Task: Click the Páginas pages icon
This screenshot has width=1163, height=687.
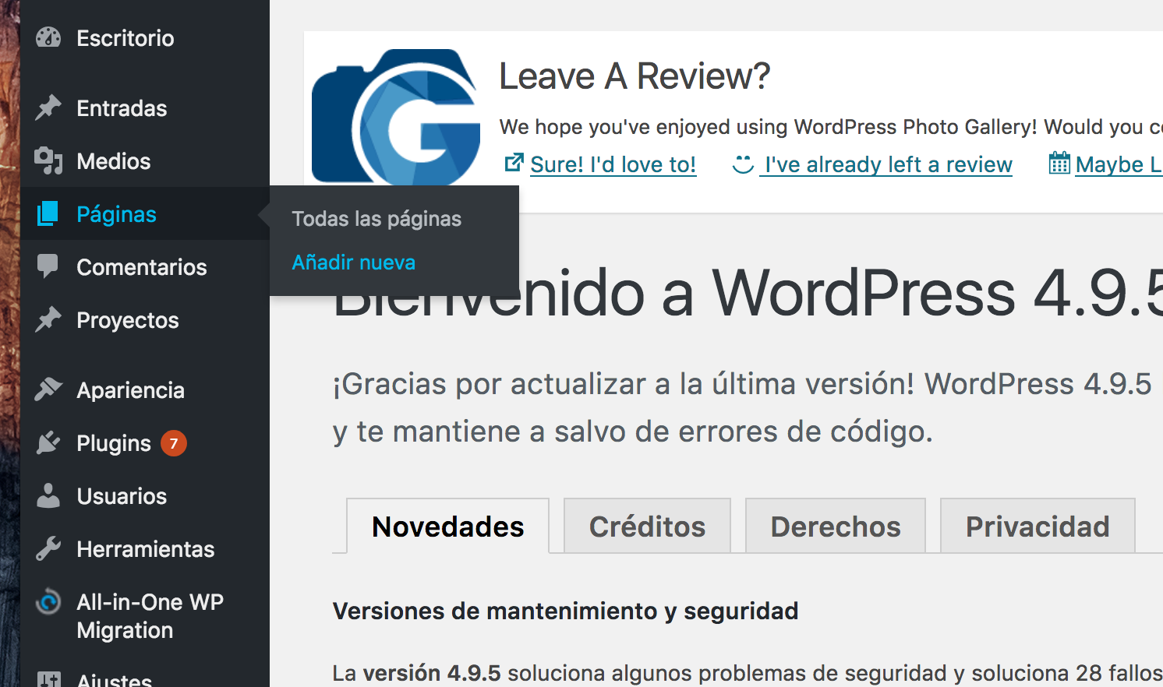Action: tap(48, 213)
